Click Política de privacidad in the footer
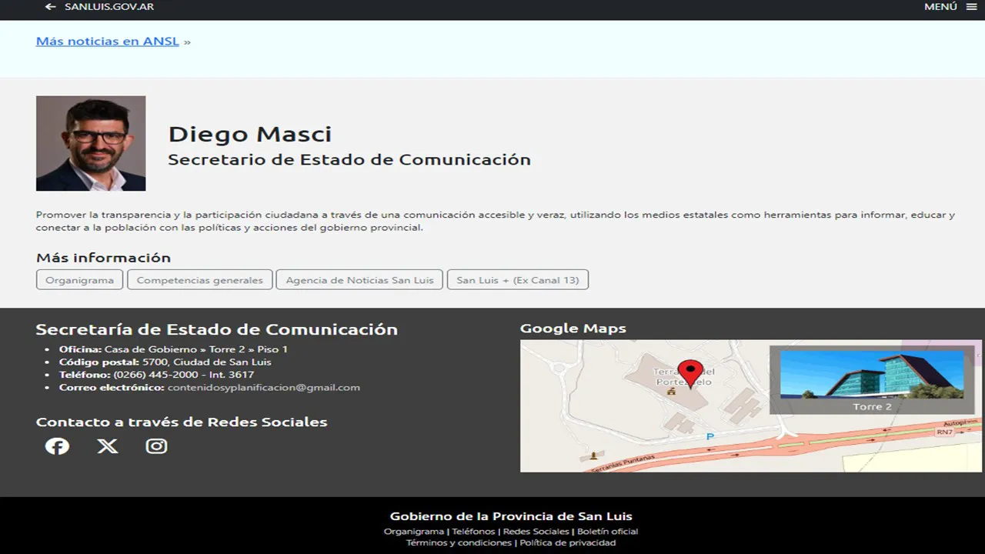The width and height of the screenshot is (985, 554). coord(568,542)
